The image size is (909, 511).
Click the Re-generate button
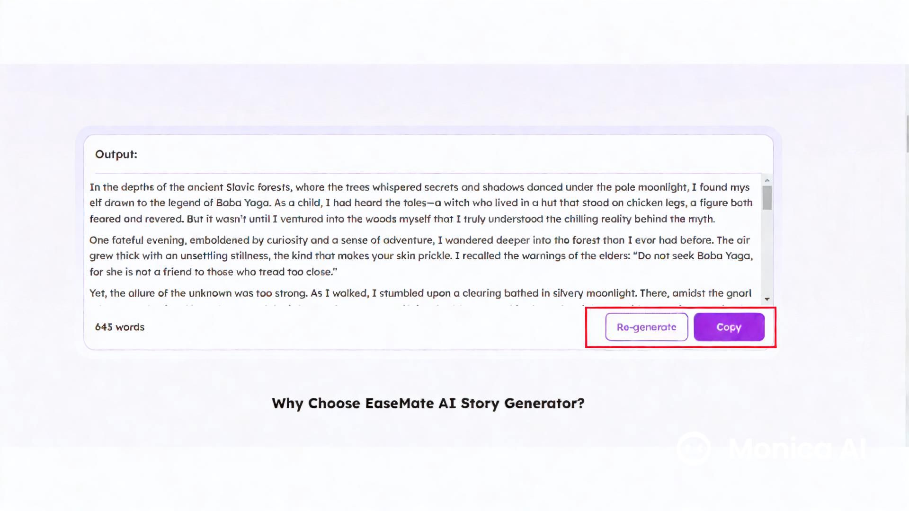point(646,327)
